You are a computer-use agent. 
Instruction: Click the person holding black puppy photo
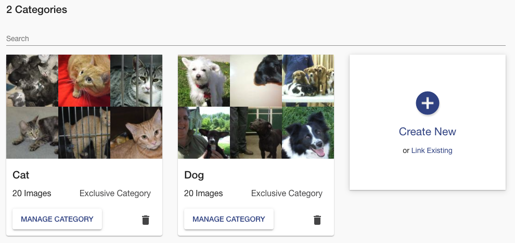[203, 133]
